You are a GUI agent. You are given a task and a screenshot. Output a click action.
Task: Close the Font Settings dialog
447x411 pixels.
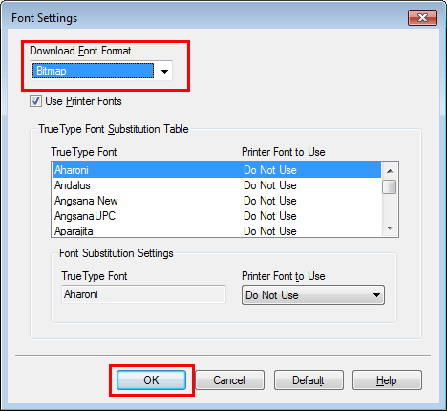(422, 17)
